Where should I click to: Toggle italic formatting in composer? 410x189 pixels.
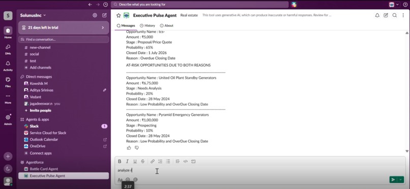(x=127, y=162)
